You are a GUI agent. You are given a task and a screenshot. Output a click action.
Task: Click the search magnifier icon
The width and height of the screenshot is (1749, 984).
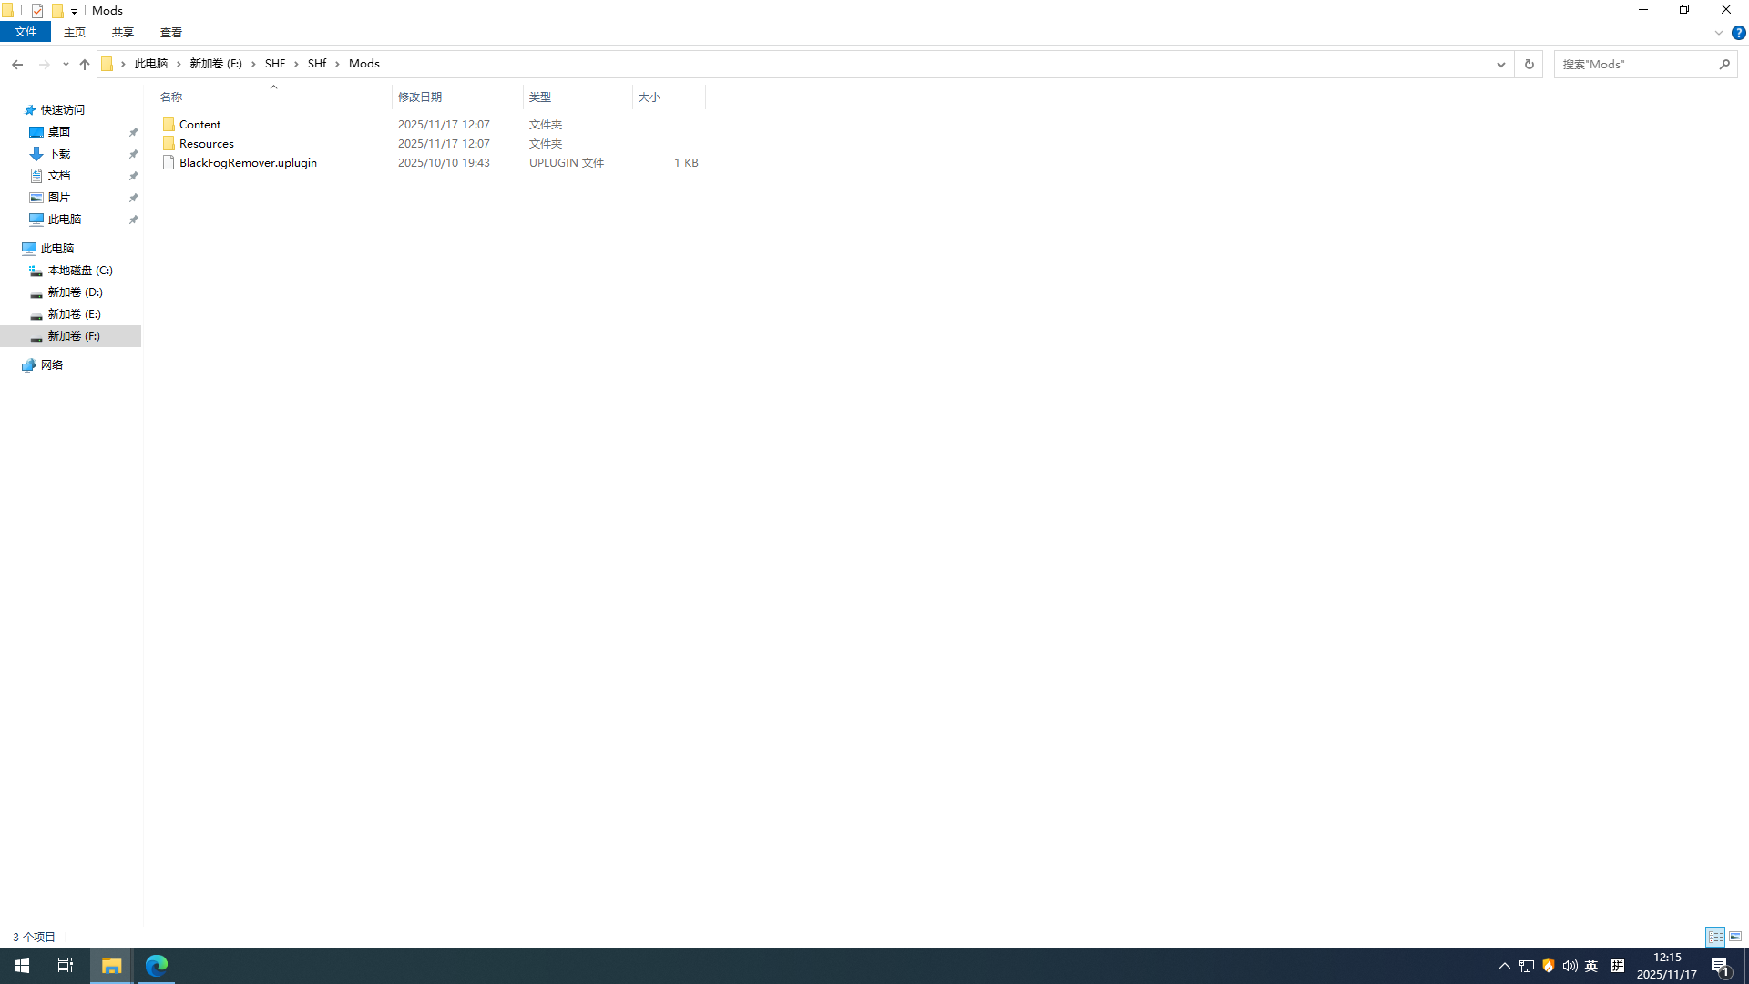pos(1724,64)
